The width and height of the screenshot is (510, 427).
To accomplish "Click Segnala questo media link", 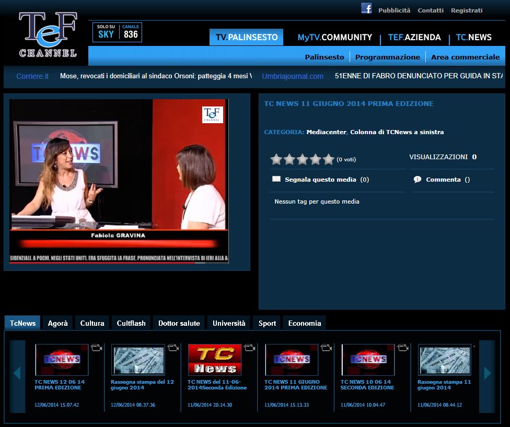I will 320,180.
